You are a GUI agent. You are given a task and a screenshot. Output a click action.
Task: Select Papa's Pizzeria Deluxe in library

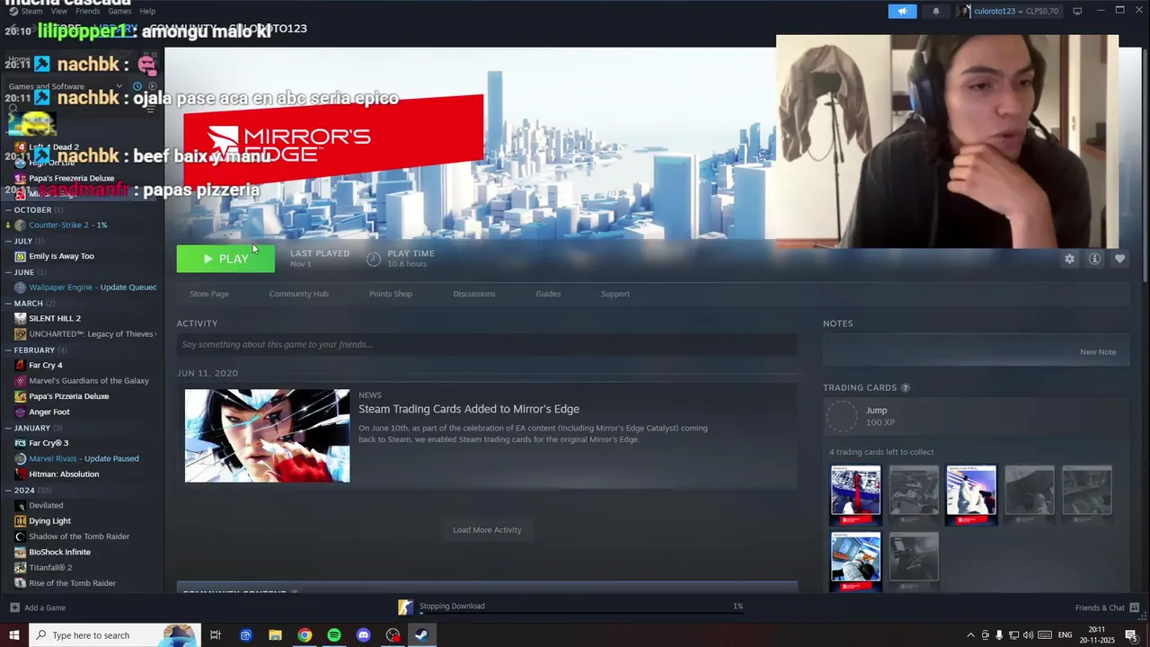click(x=68, y=396)
